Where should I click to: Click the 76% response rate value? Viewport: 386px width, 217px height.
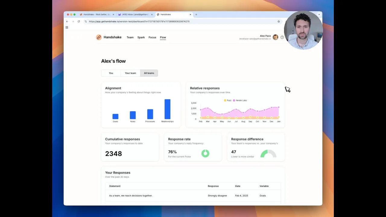coord(172,152)
